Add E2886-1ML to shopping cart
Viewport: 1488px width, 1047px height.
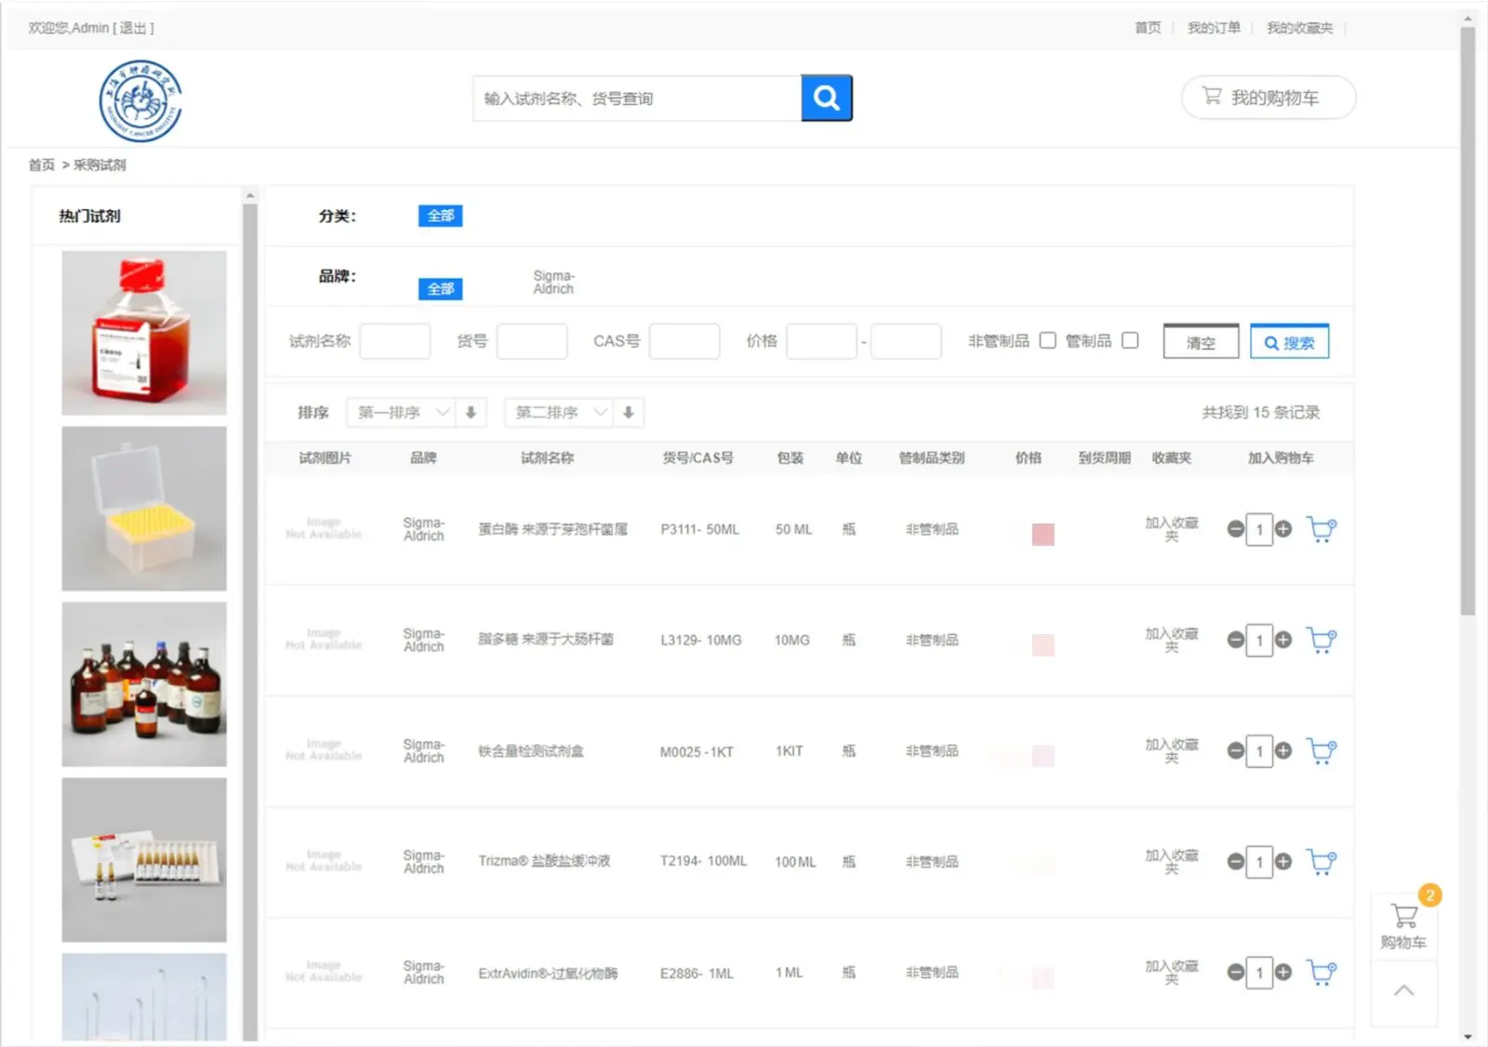click(1321, 973)
